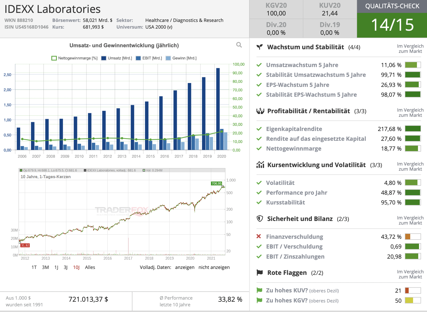The width and height of the screenshot is (427, 312).
Task: Click the checkmark beside Rendite auf das eingesetzte Kapital
Action: point(259,139)
